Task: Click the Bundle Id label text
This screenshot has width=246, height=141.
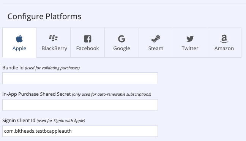Action: (x=13, y=68)
